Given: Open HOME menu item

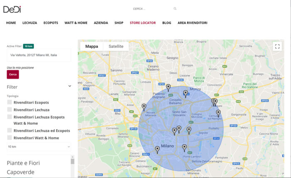Looking at the screenshot, I should 11,23.
